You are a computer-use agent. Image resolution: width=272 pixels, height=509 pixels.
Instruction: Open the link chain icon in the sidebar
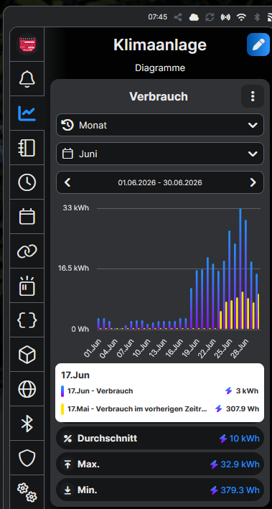click(27, 251)
